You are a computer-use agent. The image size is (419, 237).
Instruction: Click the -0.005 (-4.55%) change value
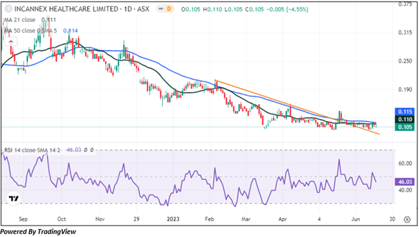(x=287, y=9)
